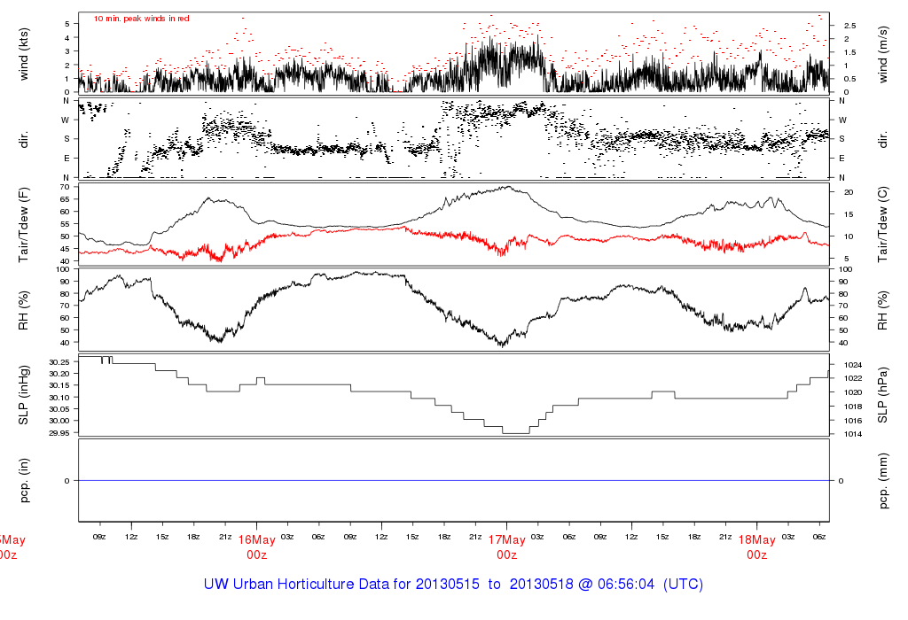908x620 pixels.
Task: Click the "Tair/Tdew (C)" axis label
Action: (883, 224)
